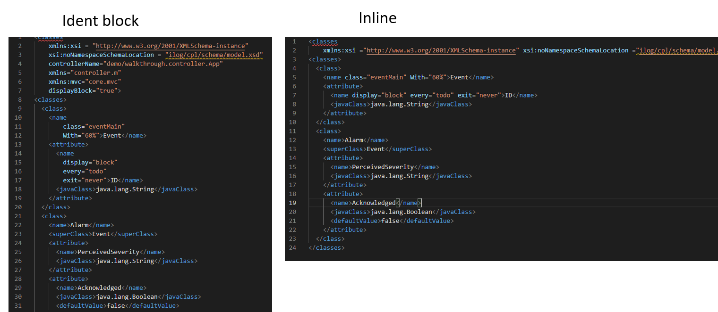Click "PerceivedSeverity" on line 15 of Inline pane
This screenshot has width=718, height=312.
tap(383, 167)
